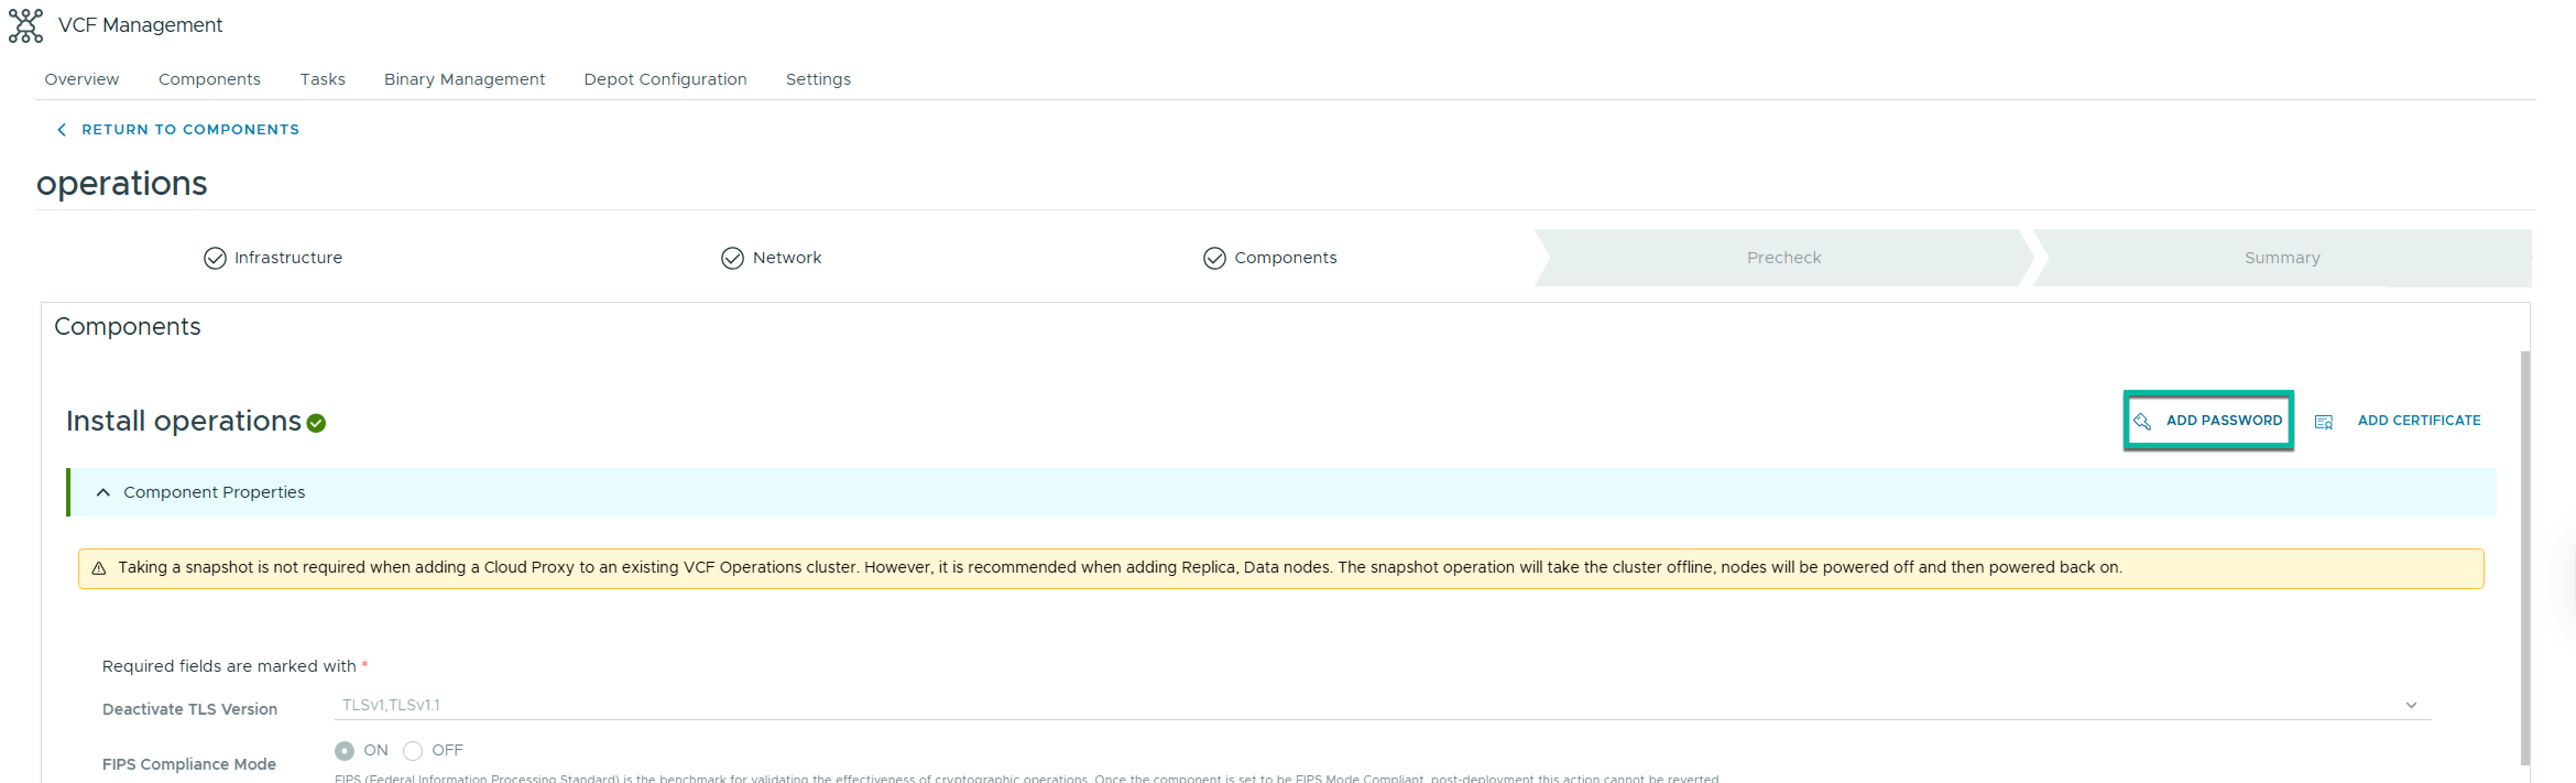Click the warning triangle in snapshot notice

tap(99, 568)
